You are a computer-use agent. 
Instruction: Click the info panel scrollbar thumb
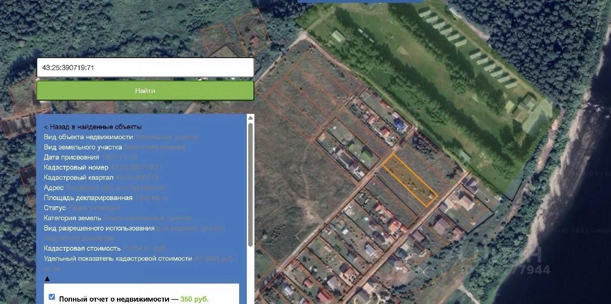(251, 185)
